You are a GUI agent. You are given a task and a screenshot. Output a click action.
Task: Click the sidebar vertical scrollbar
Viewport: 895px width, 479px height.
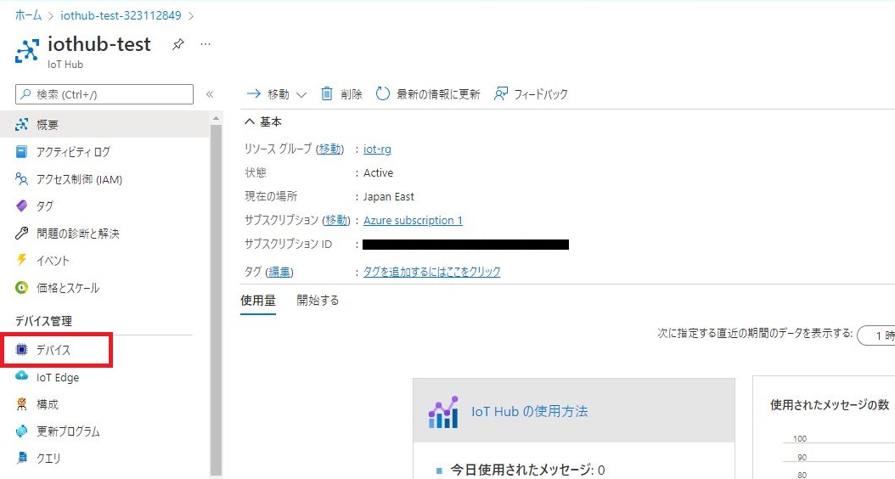coord(216,300)
